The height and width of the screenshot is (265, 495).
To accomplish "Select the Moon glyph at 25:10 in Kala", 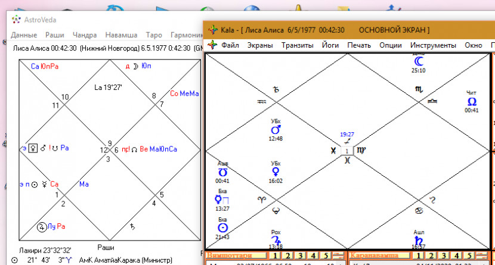I will [x=418, y=61].
